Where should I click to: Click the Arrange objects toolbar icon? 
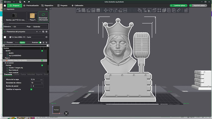[x=93, y=10]
